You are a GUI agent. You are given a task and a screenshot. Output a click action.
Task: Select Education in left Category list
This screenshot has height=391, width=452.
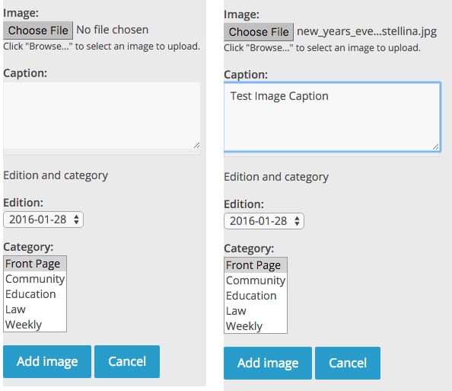pyautogui.click(x=35, y=294)
